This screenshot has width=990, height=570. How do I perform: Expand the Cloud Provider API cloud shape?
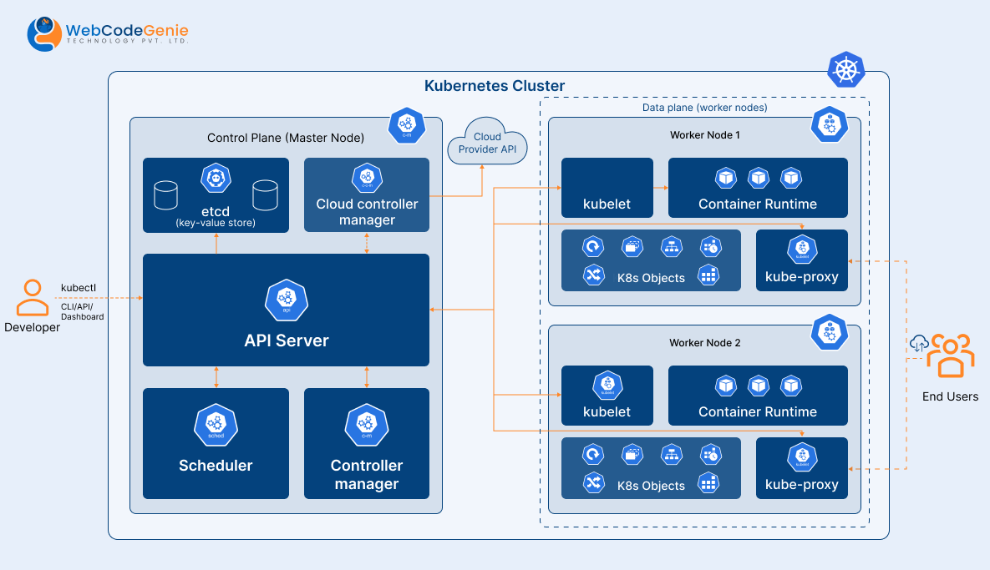tap(487, 144)
